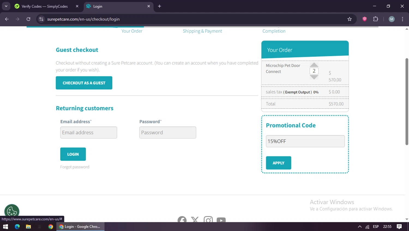Switch the ESP keyboard language
Screen dimensions: 409x231
[376, 227]
